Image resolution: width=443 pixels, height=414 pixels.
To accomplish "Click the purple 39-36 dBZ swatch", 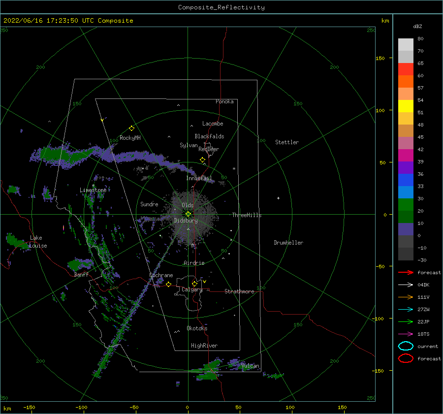I will pos(406,168).
